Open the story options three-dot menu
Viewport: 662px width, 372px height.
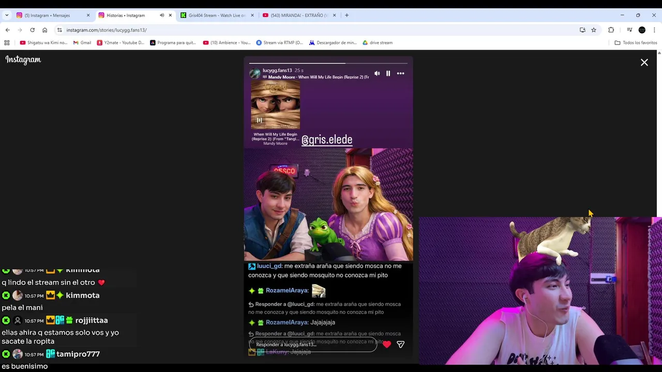tap(400, 73)
